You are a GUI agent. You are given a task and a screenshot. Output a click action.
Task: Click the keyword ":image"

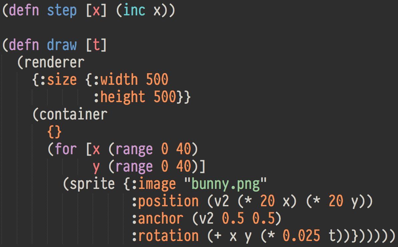pos(153,184)
